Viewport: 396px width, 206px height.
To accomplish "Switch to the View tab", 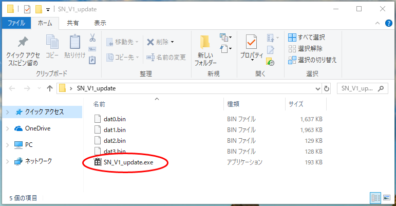I will [100, 23].
